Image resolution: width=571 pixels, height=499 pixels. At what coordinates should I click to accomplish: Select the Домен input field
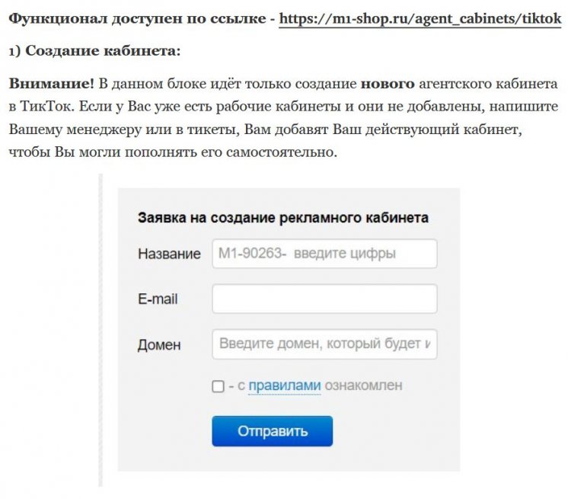coord(324,344)
